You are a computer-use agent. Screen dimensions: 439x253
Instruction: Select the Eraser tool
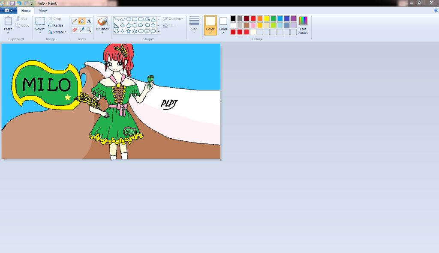coord(75,30)
